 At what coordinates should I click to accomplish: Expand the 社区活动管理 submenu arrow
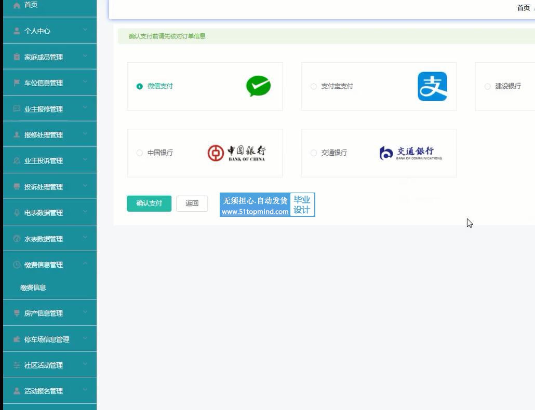click(85, 364)
